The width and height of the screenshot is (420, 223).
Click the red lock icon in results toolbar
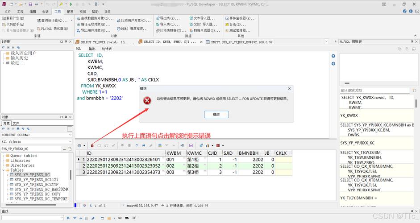click(x=92, y=145)
